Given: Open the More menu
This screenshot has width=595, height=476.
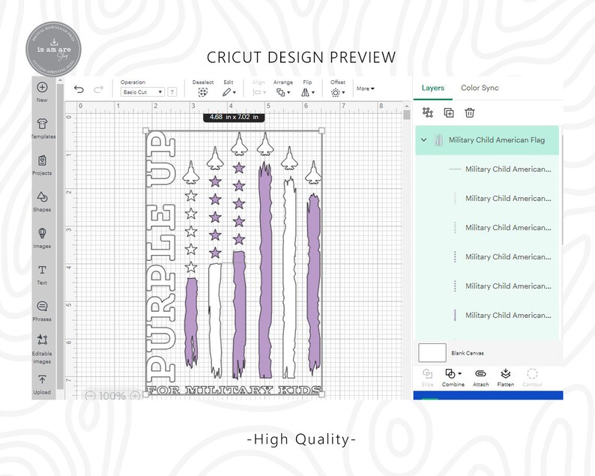Looking at the screenshot, I should click(x=366, y=88).
